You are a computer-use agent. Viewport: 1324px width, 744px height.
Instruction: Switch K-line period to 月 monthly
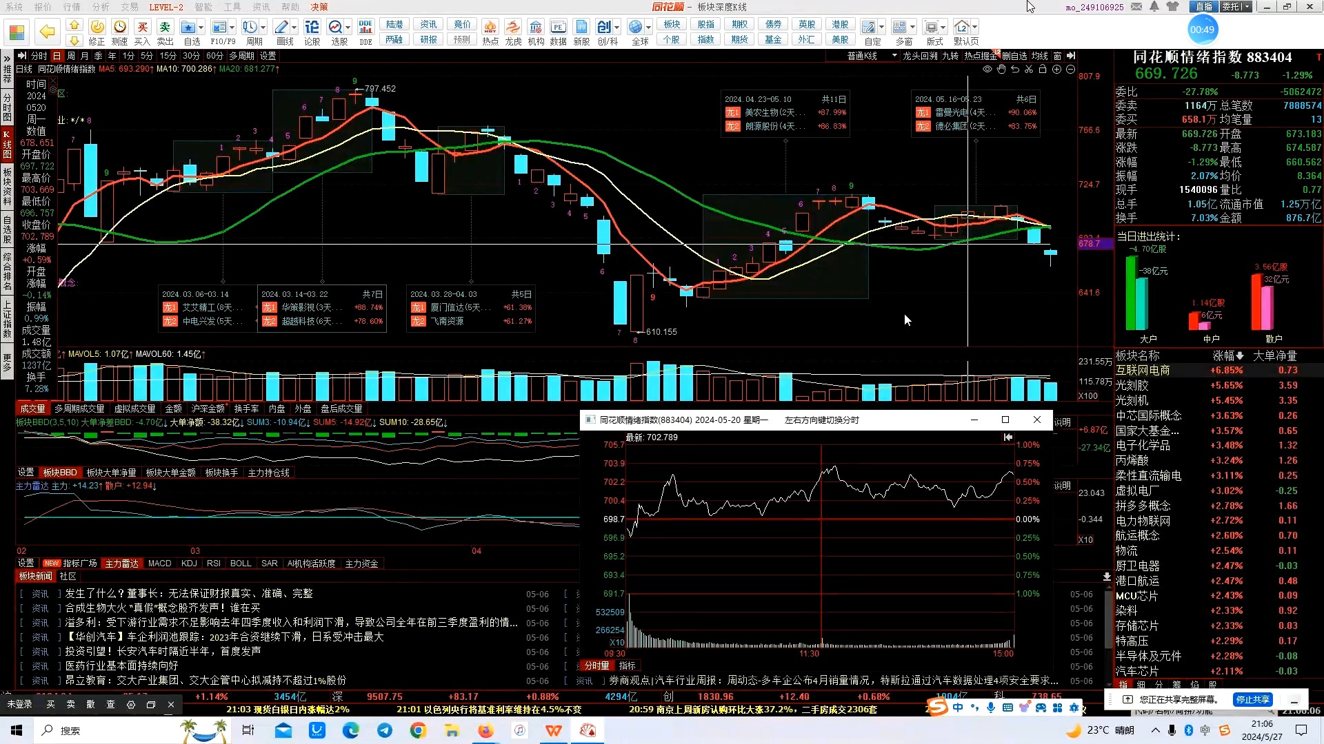click(x=85, y=56)
